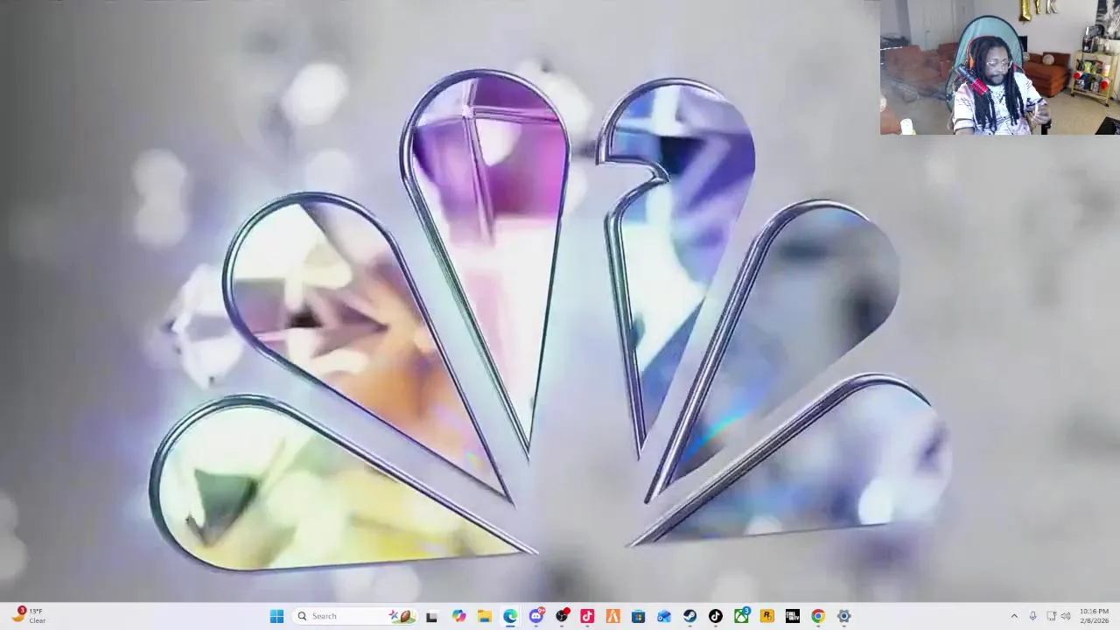Screen dimensions: 1120x630
Task: Open the clock showing 10:16 PM
Action: (1094, 616)
